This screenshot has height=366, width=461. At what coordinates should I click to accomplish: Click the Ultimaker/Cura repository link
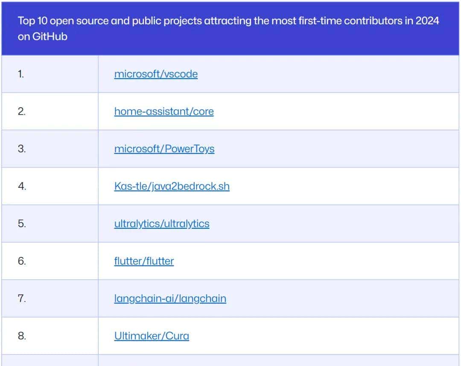tap(152, 336)
